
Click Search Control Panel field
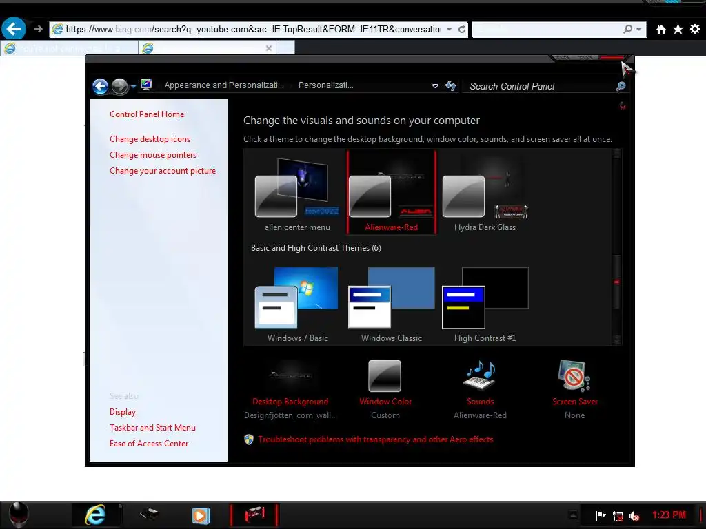541,86
